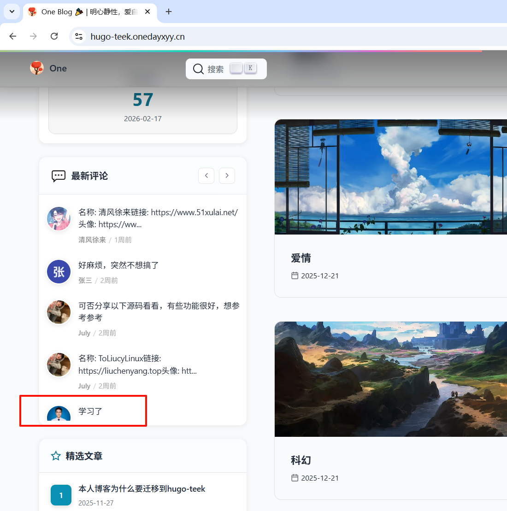The height and width of the screenshot is (511, 507).
Task: Click the One blog logo icon
Action: click(37, 68)
